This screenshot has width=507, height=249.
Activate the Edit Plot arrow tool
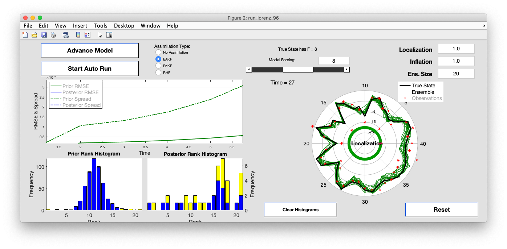[100, 35]
